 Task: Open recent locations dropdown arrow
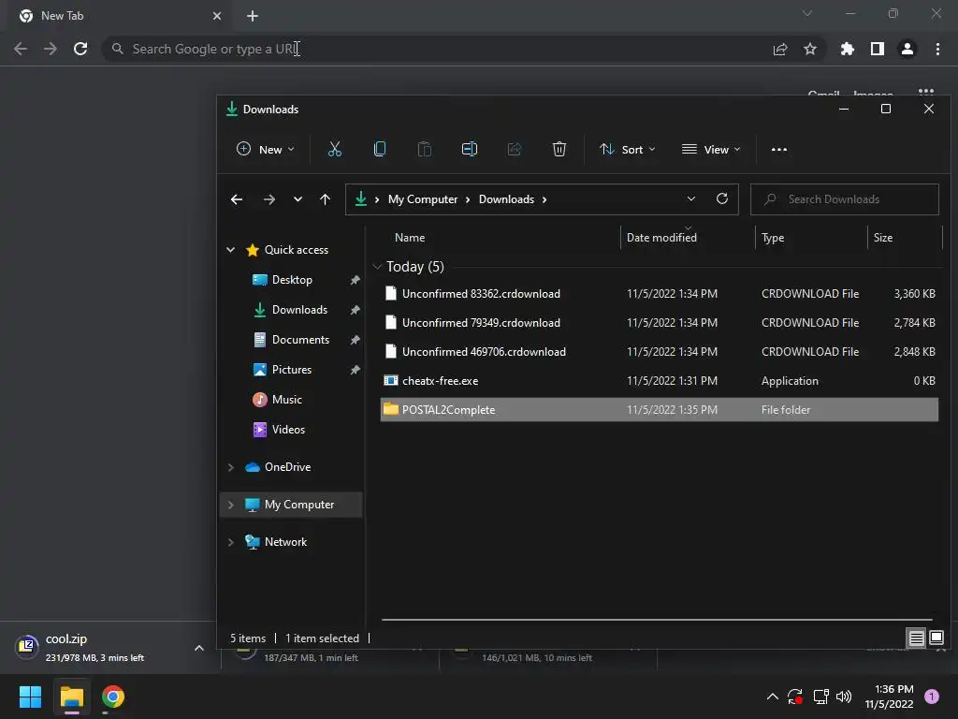coord(298,199)
